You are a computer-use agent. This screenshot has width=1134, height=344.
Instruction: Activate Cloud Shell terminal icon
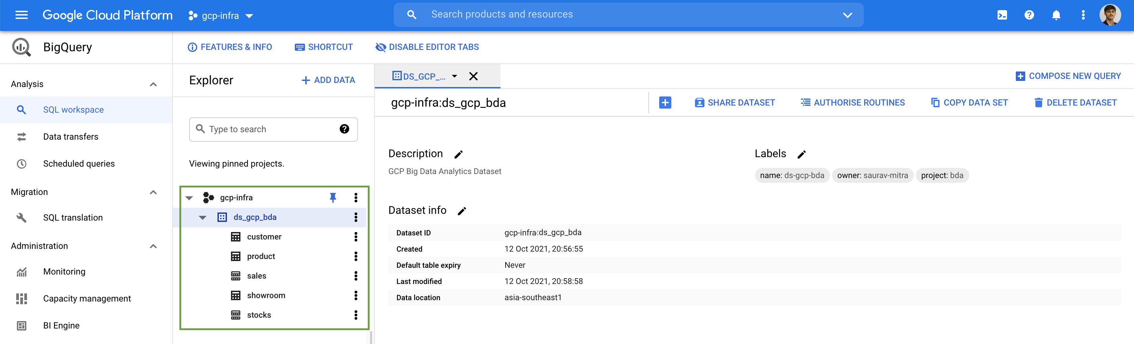click(1002, 16)
